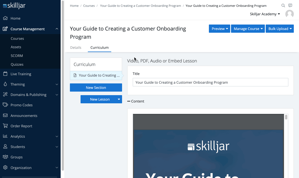The image size is (299, 178).
Task: Collapse the Content section
Action: click(129, 101)
